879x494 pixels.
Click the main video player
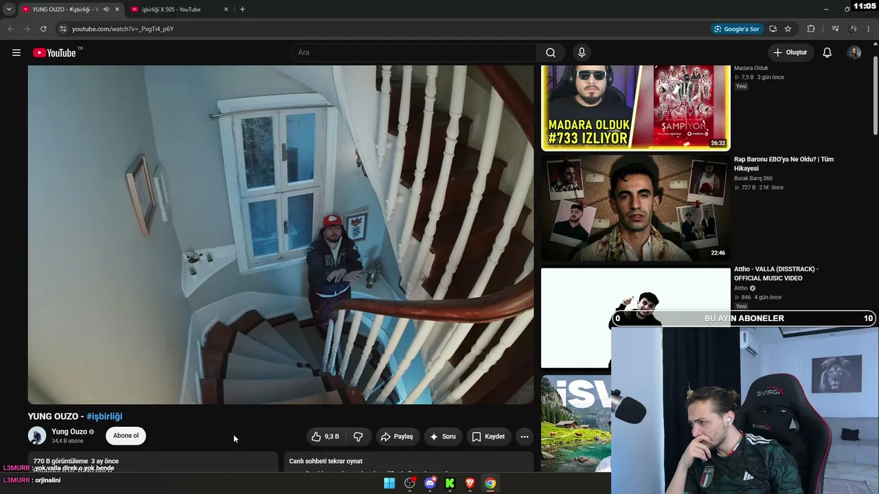click(281, 235)
